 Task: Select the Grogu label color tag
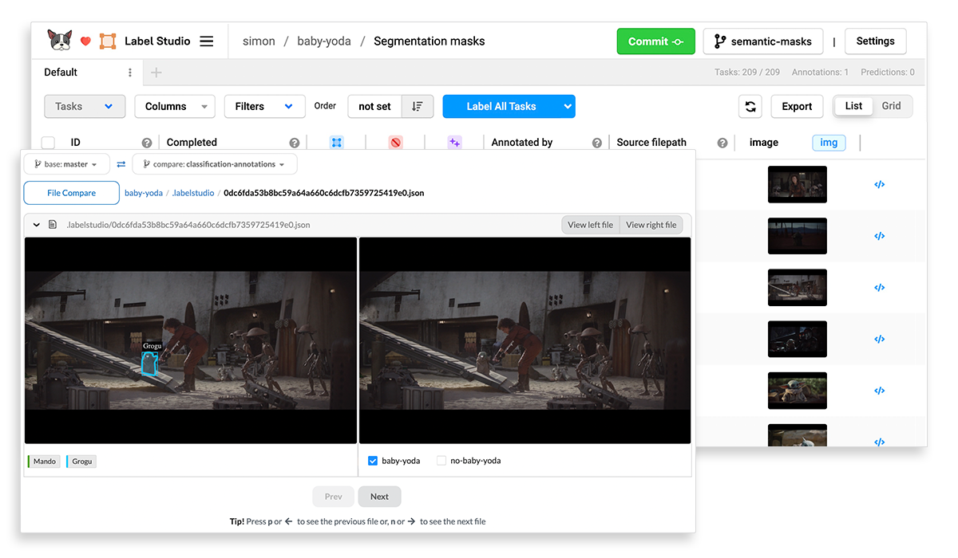[x=81, y=462]
